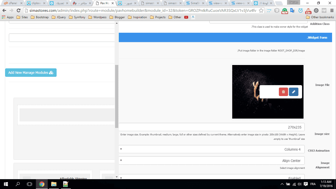Open the gray cube extension icon
Viewport: 336px width, 189px height.
coord(277,10)
